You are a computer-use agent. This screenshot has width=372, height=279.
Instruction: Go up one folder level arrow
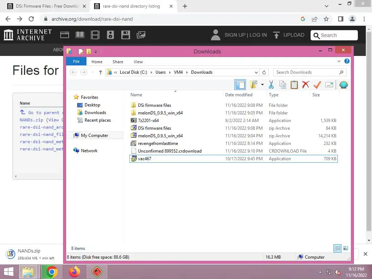pyautogui.click(x=101, y=72)
